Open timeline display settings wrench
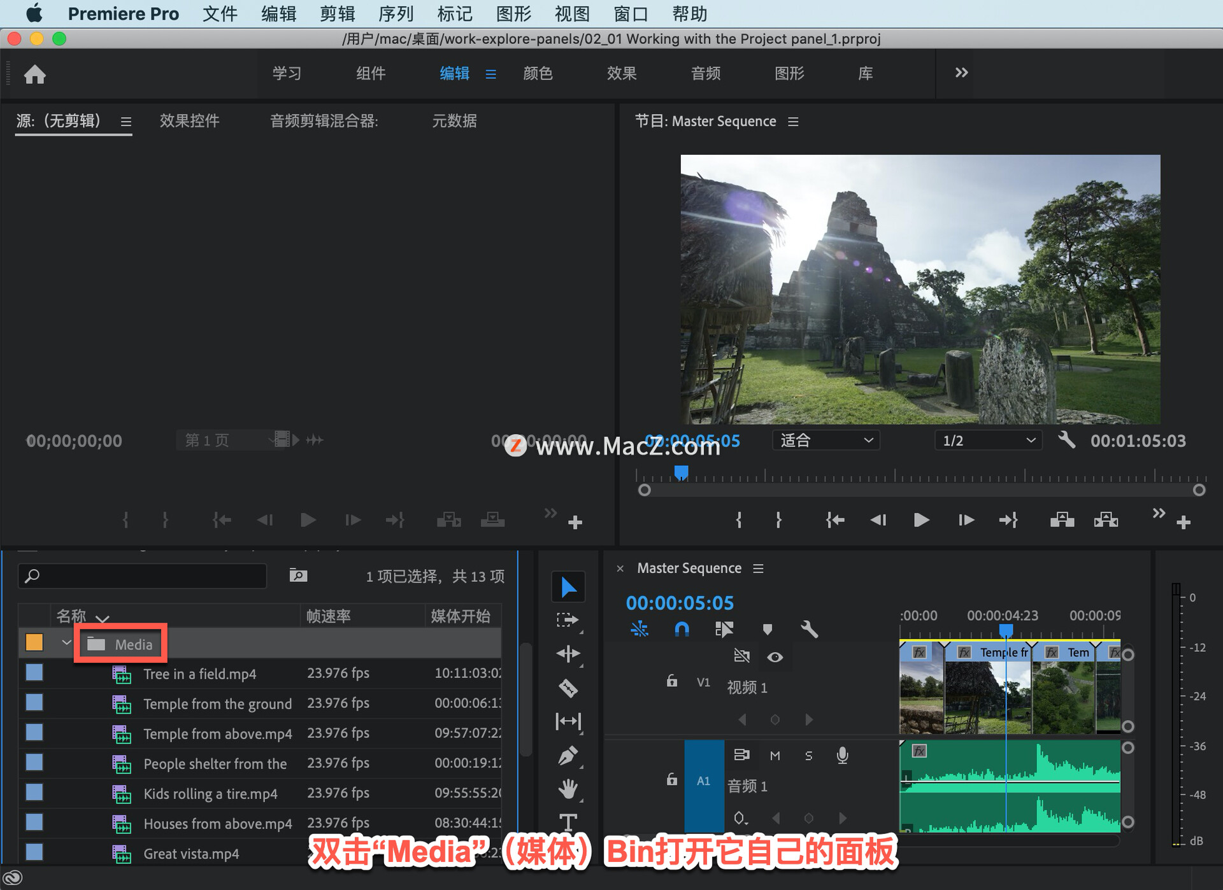Screen dimensions: 1223x890 pos(809,629)
